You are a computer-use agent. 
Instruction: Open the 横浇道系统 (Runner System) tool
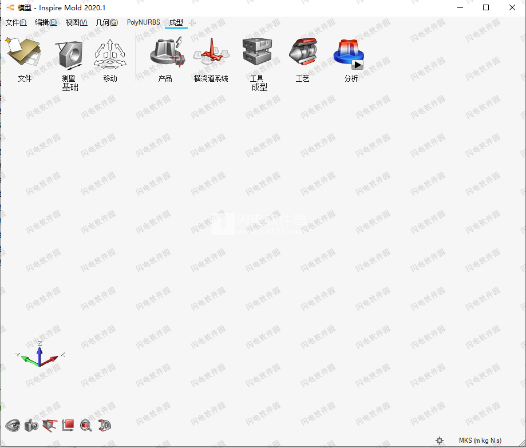(211, 52)
